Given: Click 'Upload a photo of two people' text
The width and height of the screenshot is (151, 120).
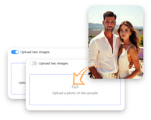Looking at the screenshot, I should point(75,93).
